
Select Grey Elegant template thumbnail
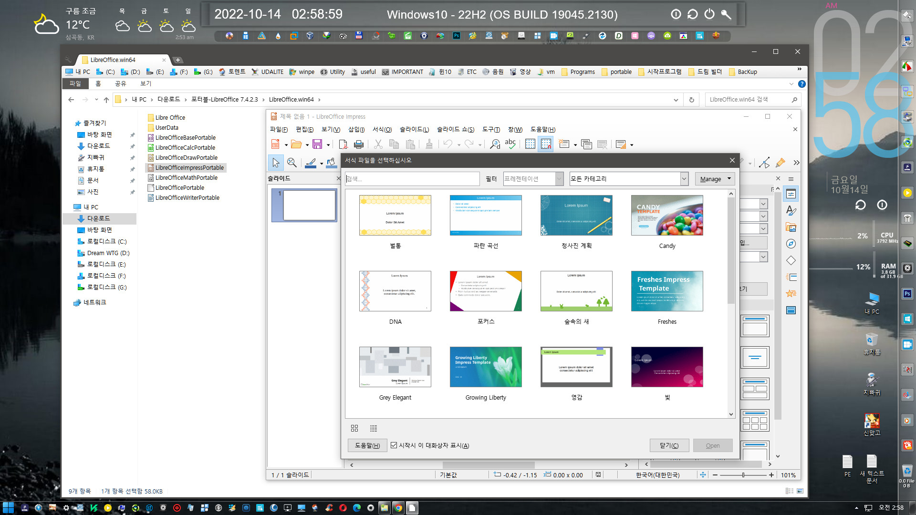click(395, 367)
